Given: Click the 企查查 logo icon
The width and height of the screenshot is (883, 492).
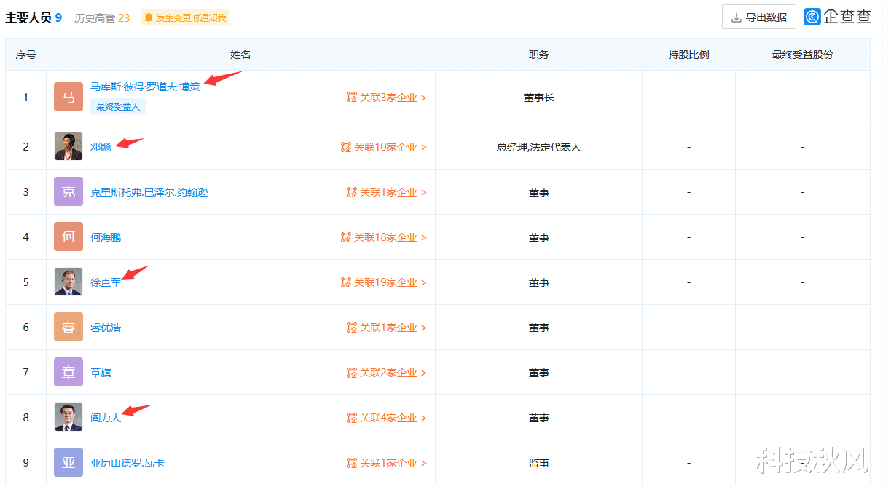Looking at the screenshot, I should tap(811, 16).
